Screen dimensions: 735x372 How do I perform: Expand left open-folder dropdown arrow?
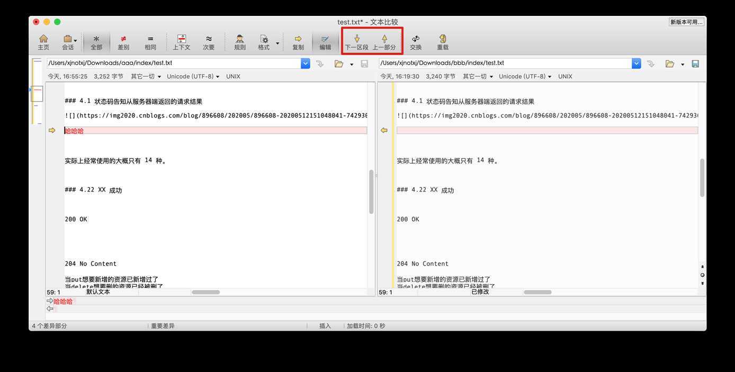(x=352, y=65)
